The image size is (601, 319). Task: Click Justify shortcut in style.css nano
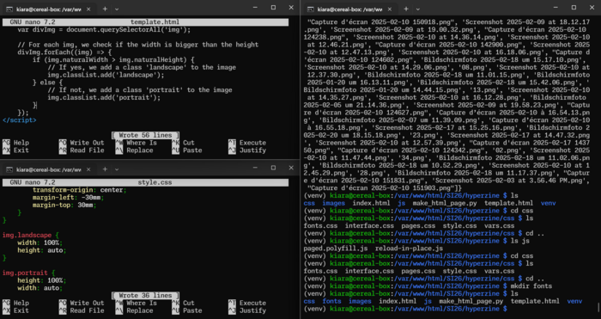coord(247,310)
